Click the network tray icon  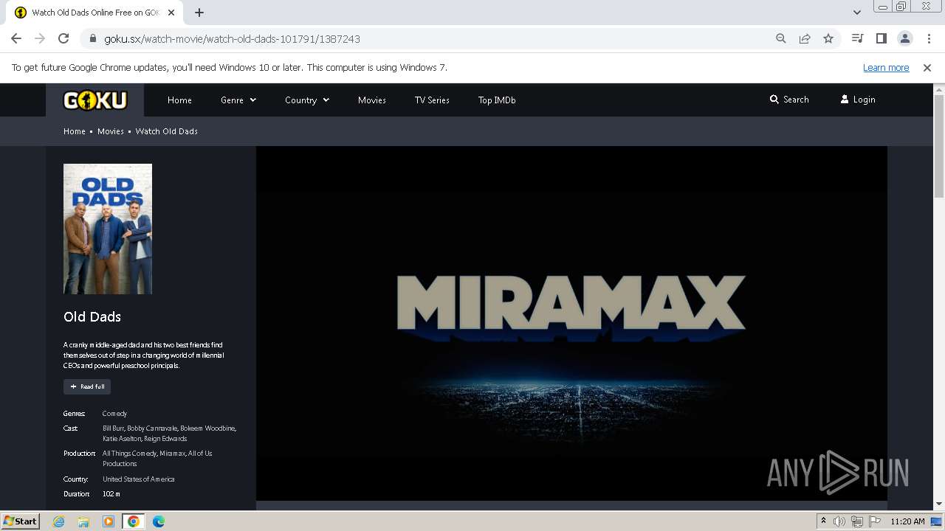[x=857, y=521]
